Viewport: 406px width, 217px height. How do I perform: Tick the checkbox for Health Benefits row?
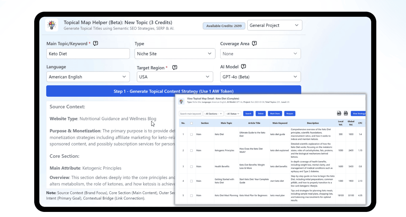point(191,166)
